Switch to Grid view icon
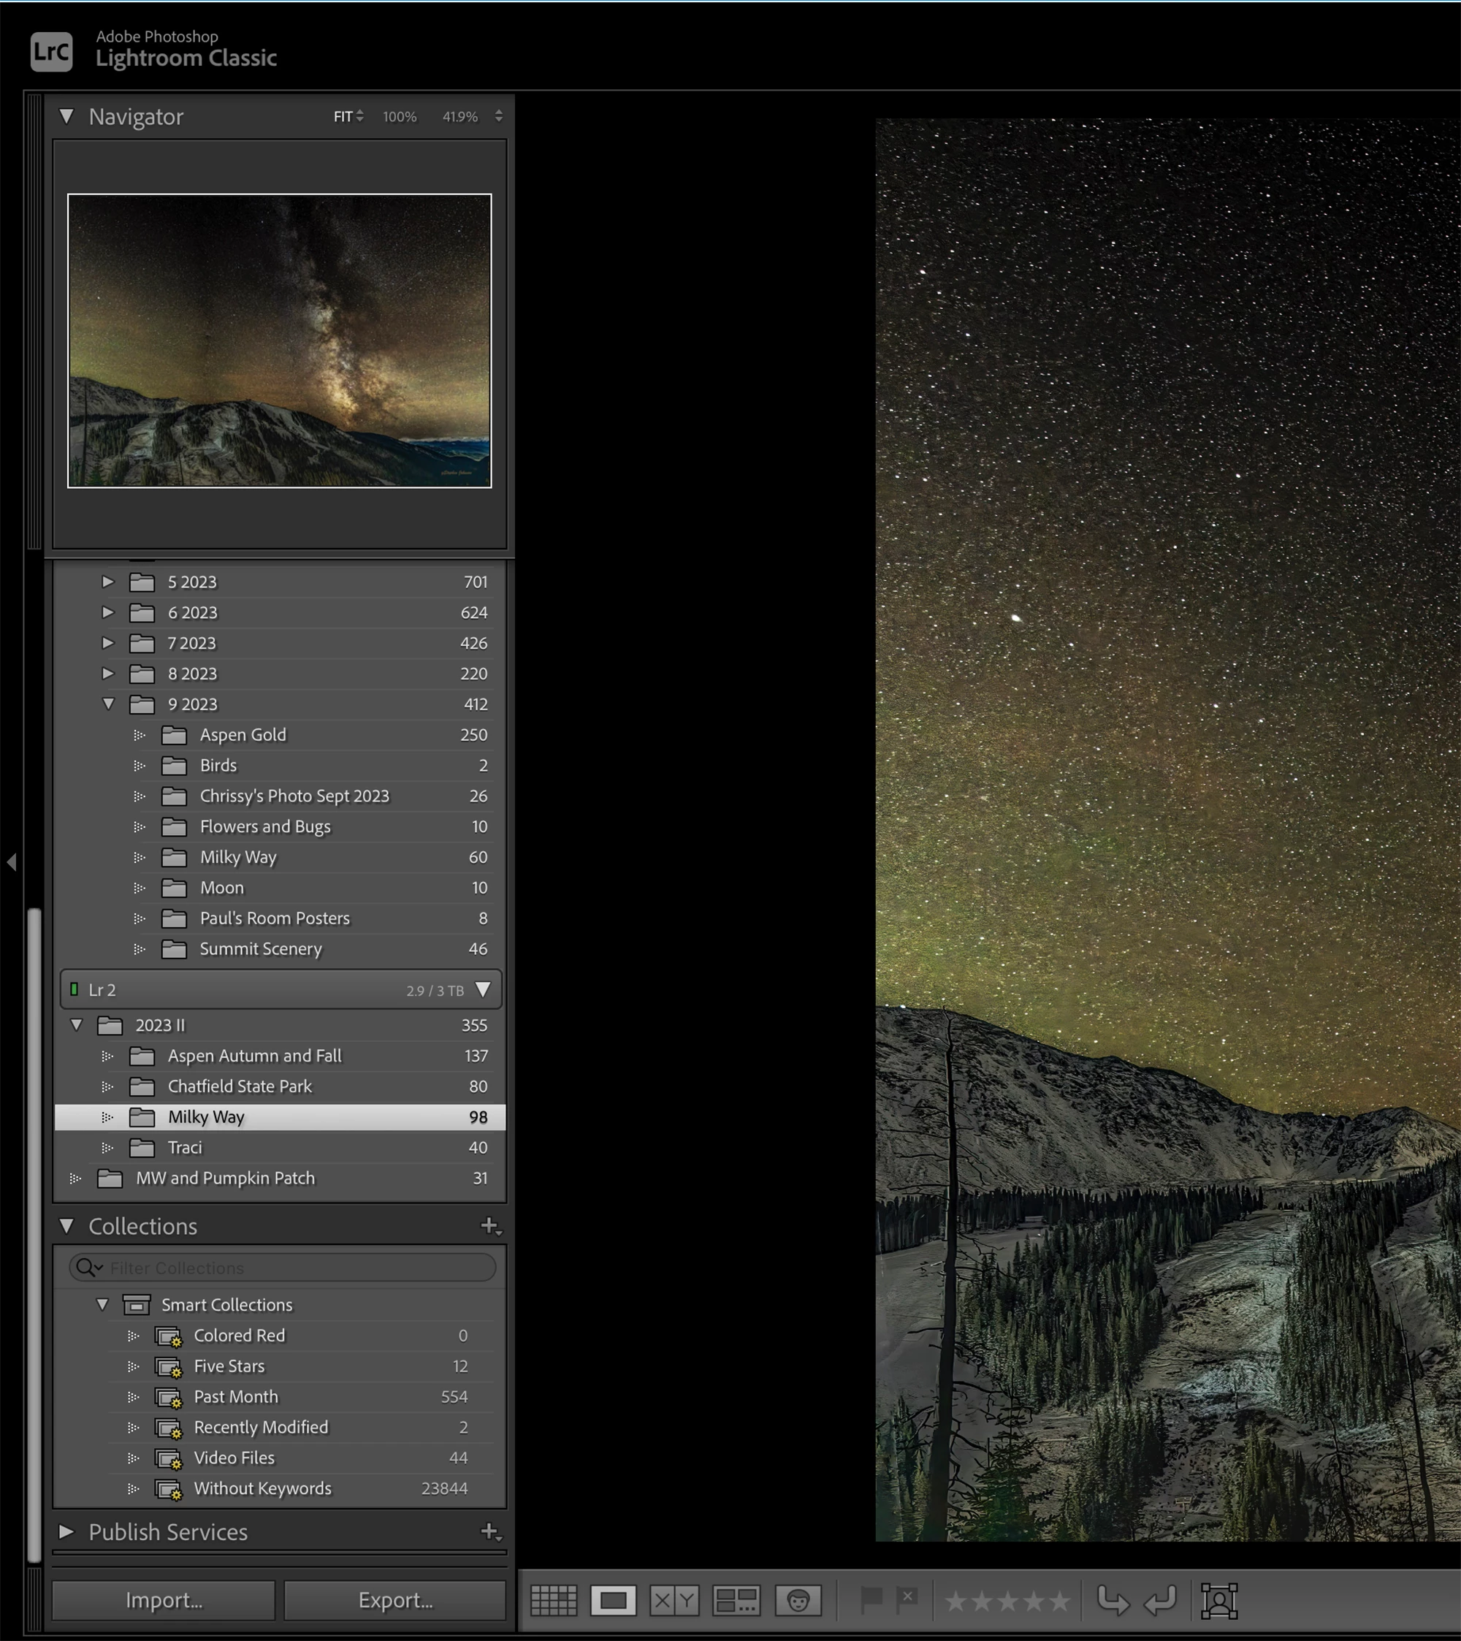Viewport: 1461px width, 1641px height. (x=553, y=1600)
